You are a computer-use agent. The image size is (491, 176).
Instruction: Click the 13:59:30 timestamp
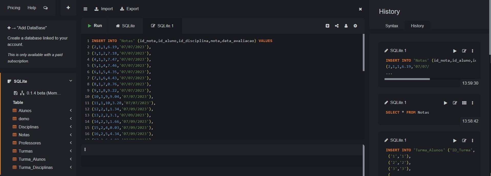coord(470,83)
